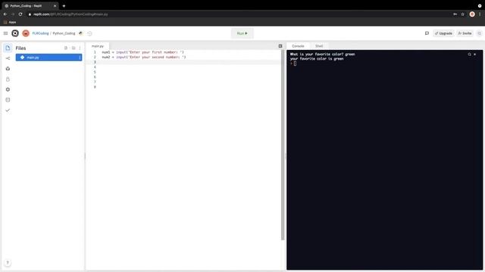Open the Settings gear sidebar icon
The width and height of the screenshot is (485, 272).
8,89
